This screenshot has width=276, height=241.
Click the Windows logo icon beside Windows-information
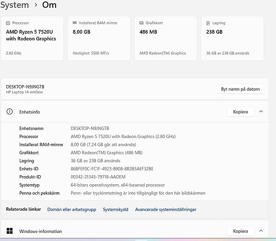10,231
